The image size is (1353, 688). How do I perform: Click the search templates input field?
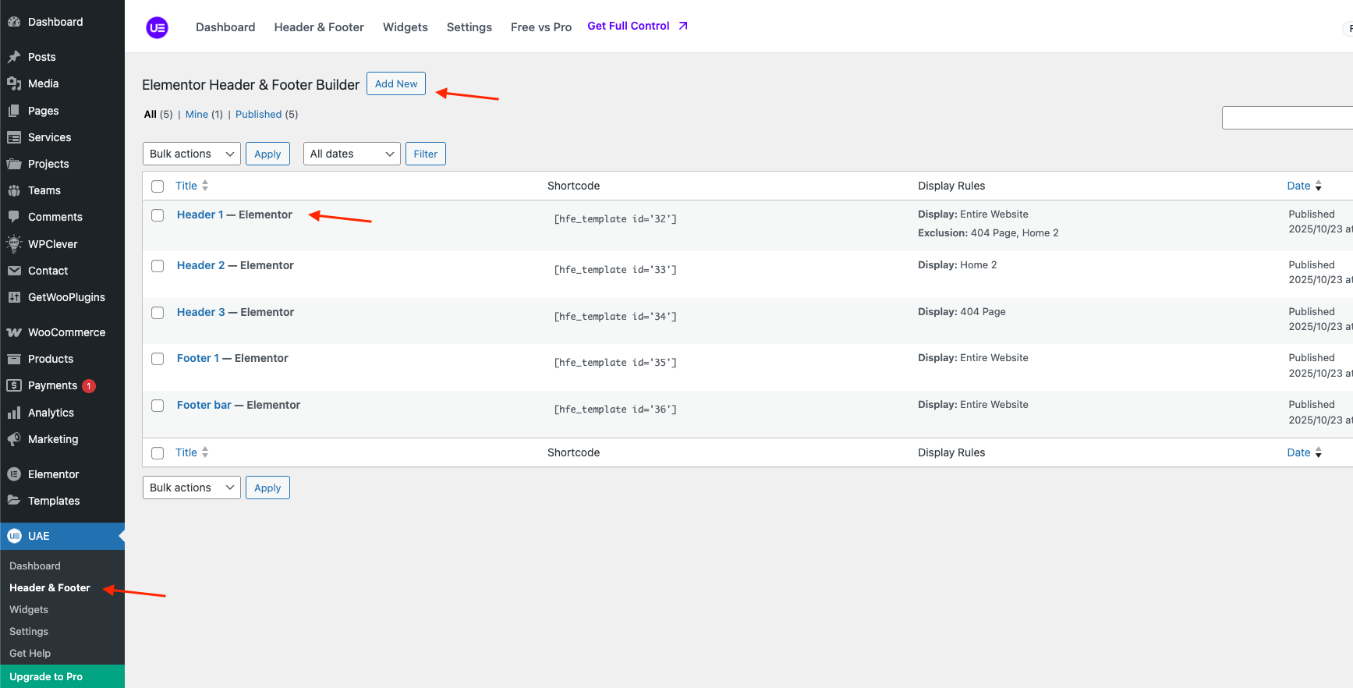(1287, 118)
